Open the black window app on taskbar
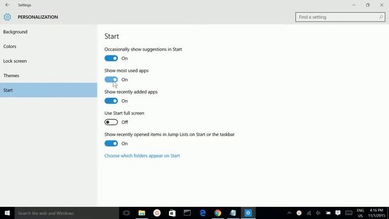 (x=187, y=213)
